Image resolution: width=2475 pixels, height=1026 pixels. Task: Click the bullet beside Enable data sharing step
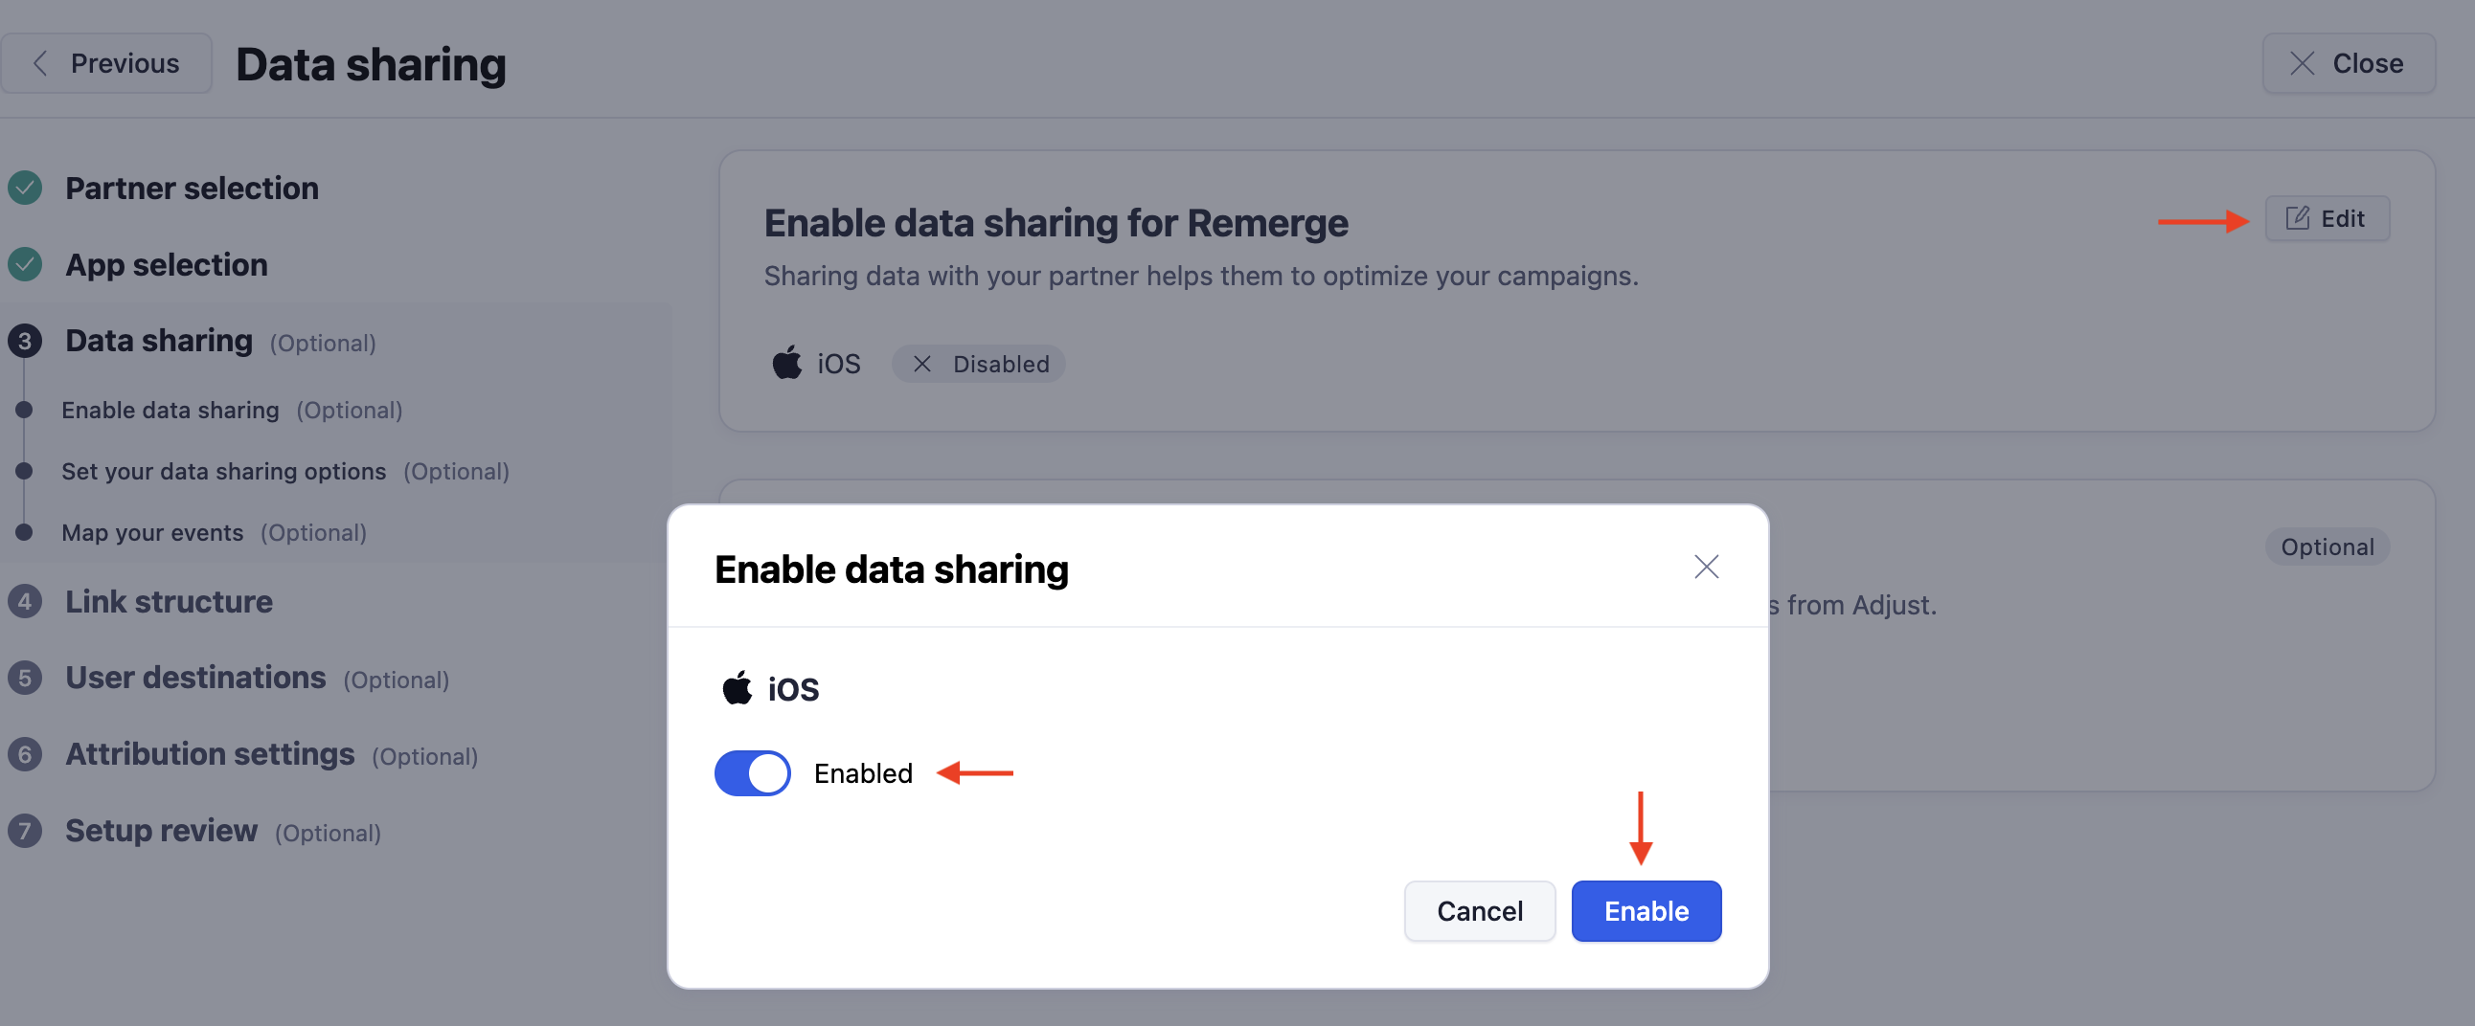click(x=24, y=409)
